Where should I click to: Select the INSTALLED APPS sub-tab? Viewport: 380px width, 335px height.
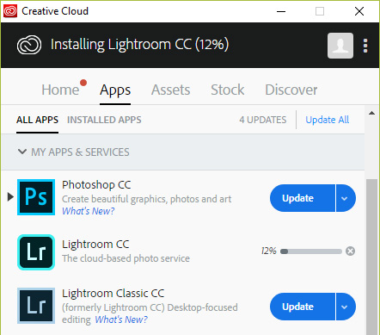tap(104, 120)
